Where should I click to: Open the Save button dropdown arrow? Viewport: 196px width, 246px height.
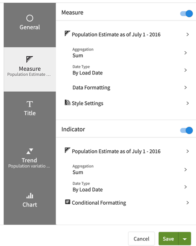coord(185,239)
